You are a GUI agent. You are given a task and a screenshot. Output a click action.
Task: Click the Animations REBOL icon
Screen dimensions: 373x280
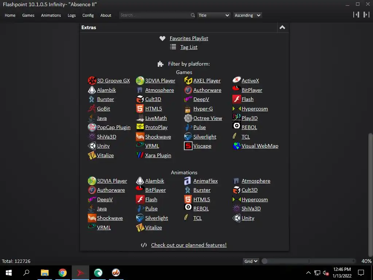(188, 207)
